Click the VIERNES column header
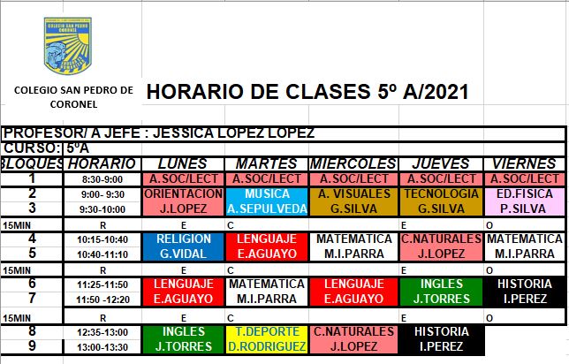The image size is (569, 364). [524, 163]
